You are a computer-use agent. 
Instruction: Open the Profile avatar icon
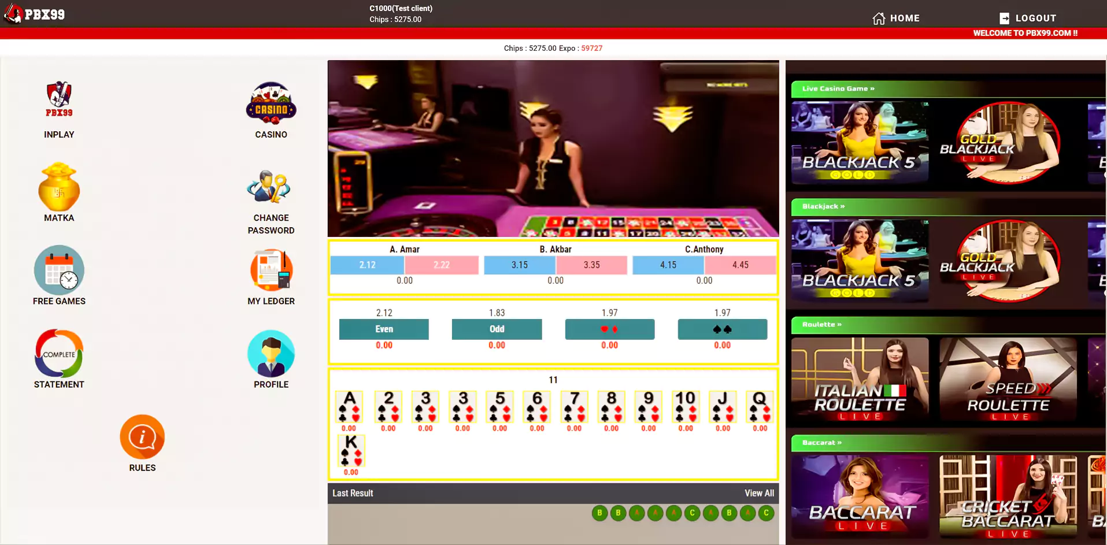(271, 353)
